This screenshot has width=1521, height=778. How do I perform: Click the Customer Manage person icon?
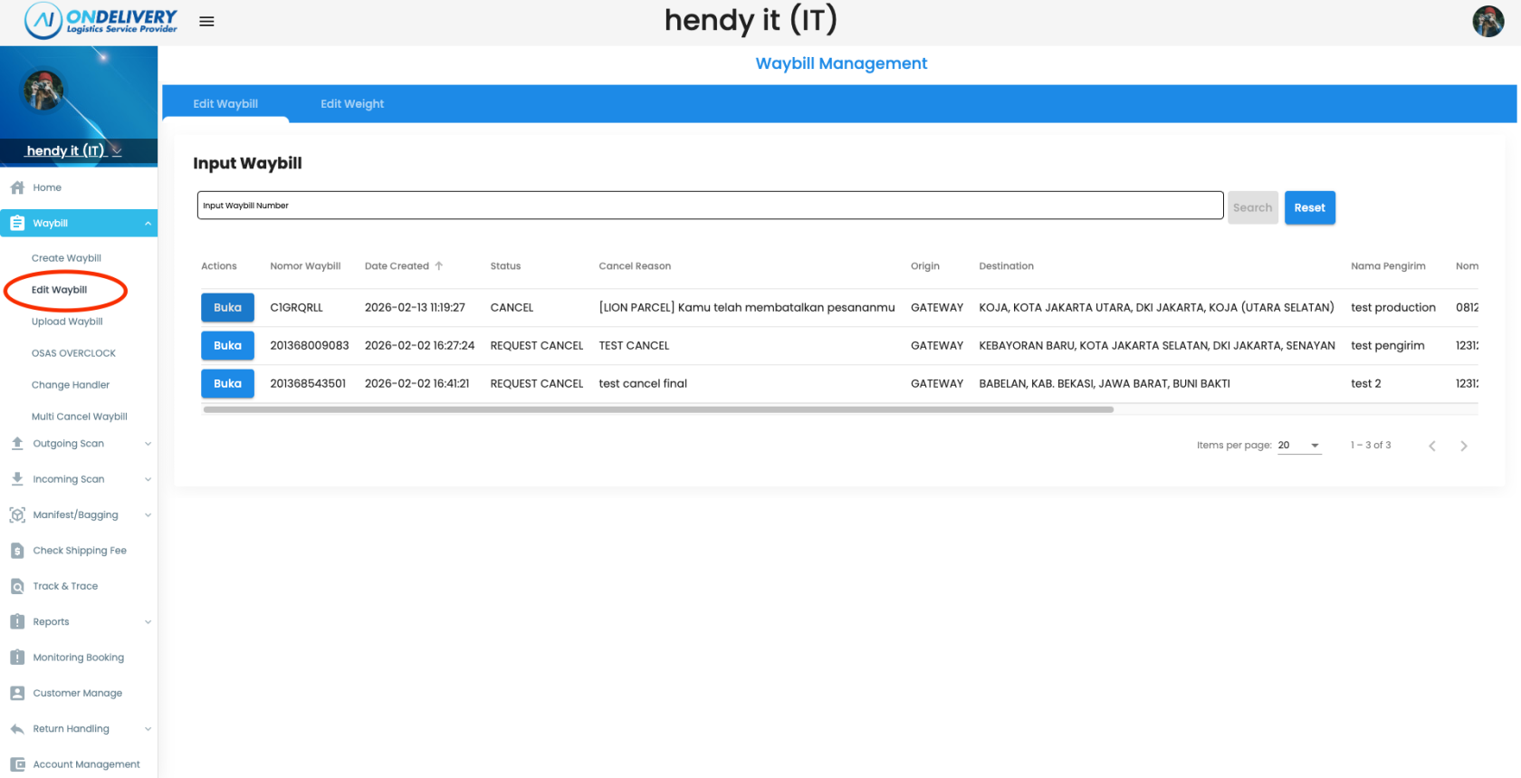pyautogui.click(x=17, y=693)
